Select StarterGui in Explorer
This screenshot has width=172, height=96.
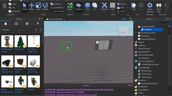point(142,80)
